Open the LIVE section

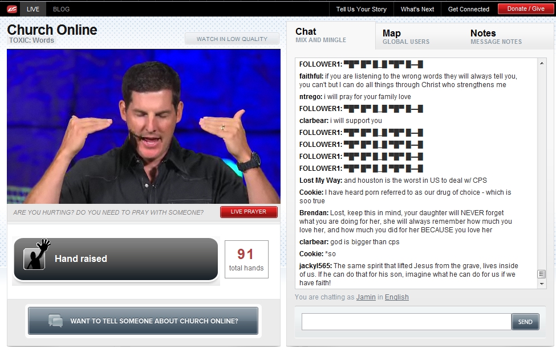point(33,9)
